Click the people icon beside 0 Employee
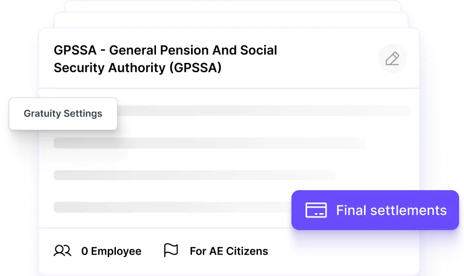This screenshot has height=276, width=464. [62, 251]
